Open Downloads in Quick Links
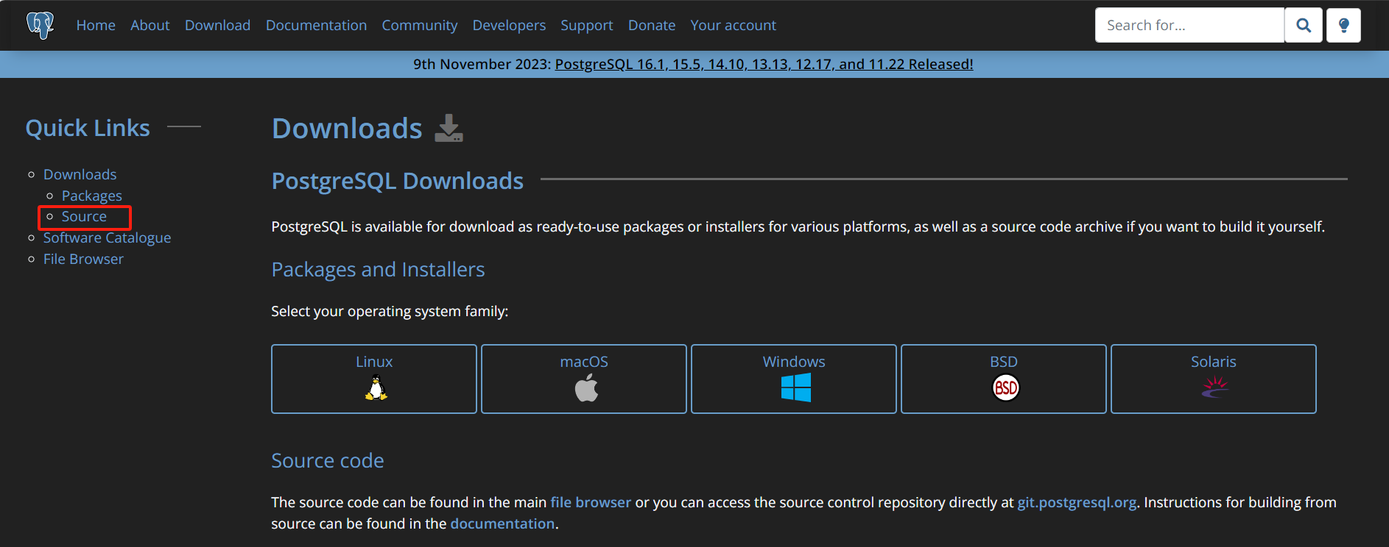Screen dimensions: 1389x547 80,174
